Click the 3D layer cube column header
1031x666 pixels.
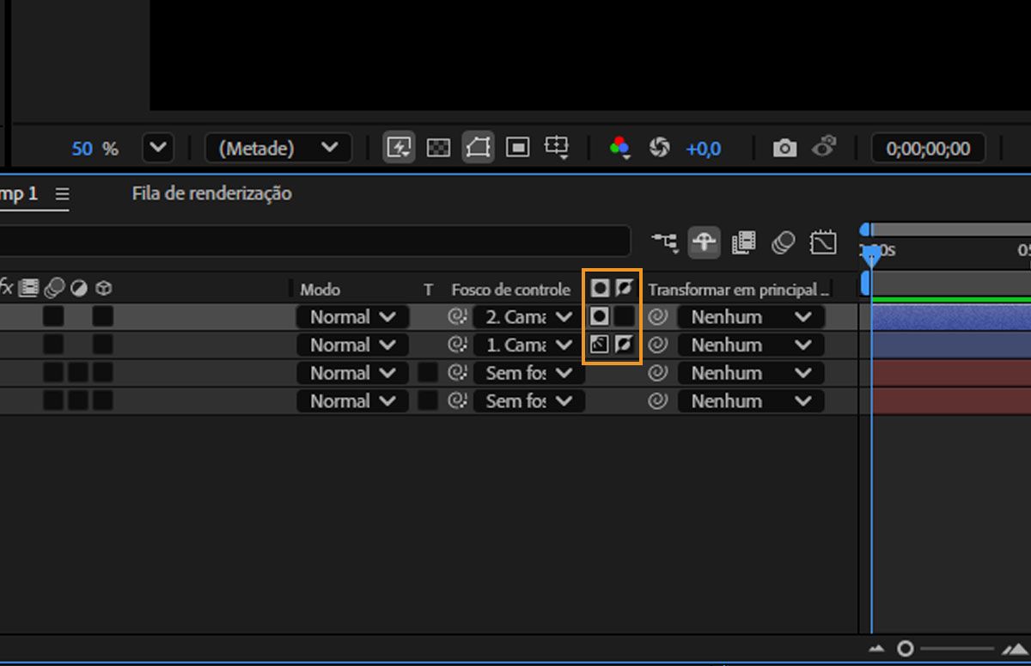(x=103, y=288)
